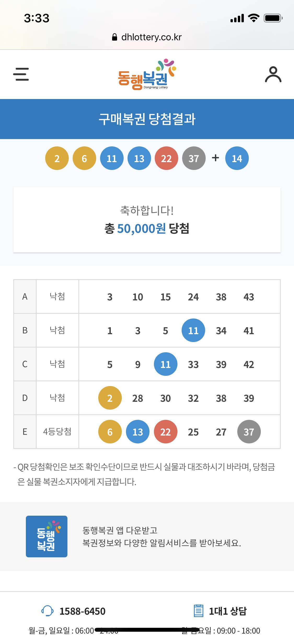Image resolution: width=294 pixels, height=638 pixels.
Task: Tap dhlottery.co.kr address bar
Action: pyautogui.click(x=151, y=37)
